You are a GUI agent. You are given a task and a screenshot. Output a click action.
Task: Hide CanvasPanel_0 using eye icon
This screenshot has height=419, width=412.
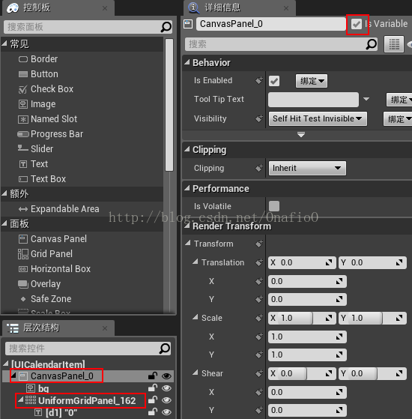click(x=166, y=376)
